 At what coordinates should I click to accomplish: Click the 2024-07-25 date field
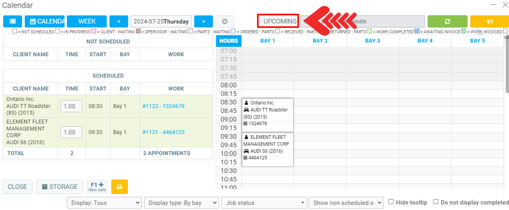pyautogui.click(x=161, y=22)
